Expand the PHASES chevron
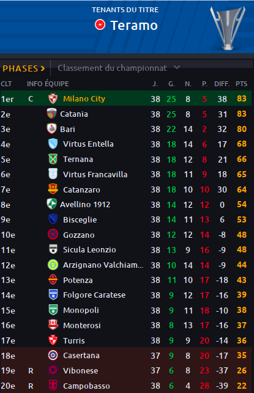254x393 pixels. pos(42,68)
